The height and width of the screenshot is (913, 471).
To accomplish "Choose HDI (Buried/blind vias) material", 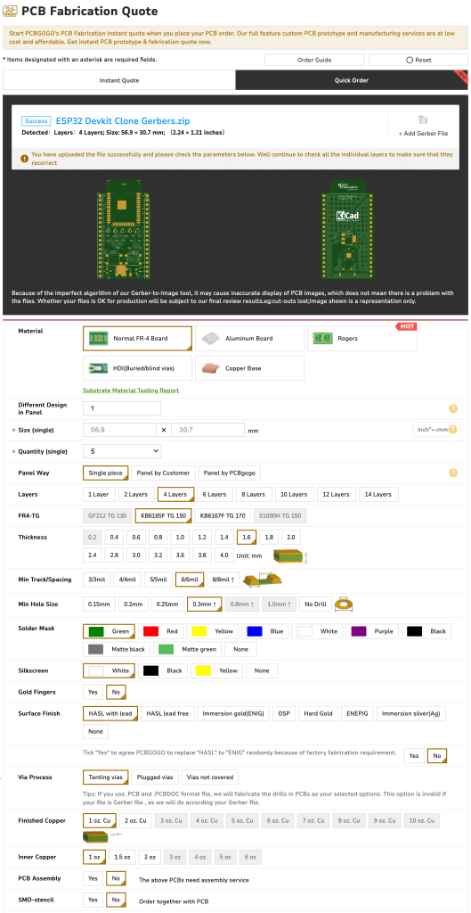I will point(137,368).
